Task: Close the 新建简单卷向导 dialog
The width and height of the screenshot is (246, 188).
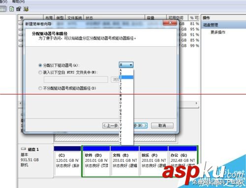Action: point(170,23)
